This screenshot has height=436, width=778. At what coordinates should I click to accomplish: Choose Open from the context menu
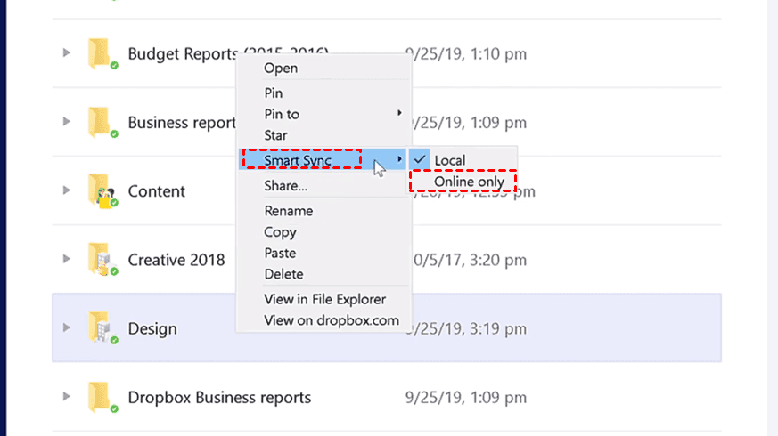tap(281, 68)
